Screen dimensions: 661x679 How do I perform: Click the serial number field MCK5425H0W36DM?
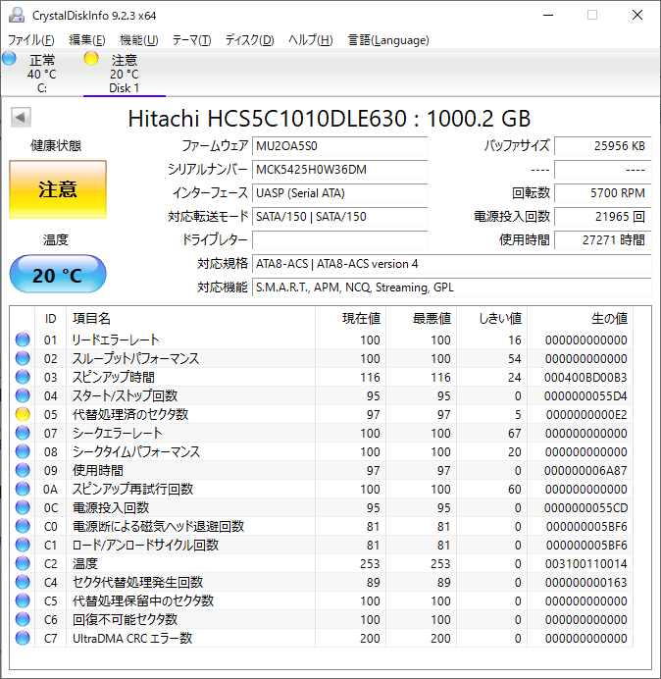pos(340,170)
